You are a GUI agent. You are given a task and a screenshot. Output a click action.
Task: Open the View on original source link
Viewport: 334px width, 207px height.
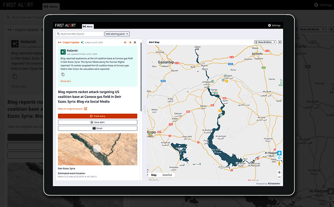(72, 109)
